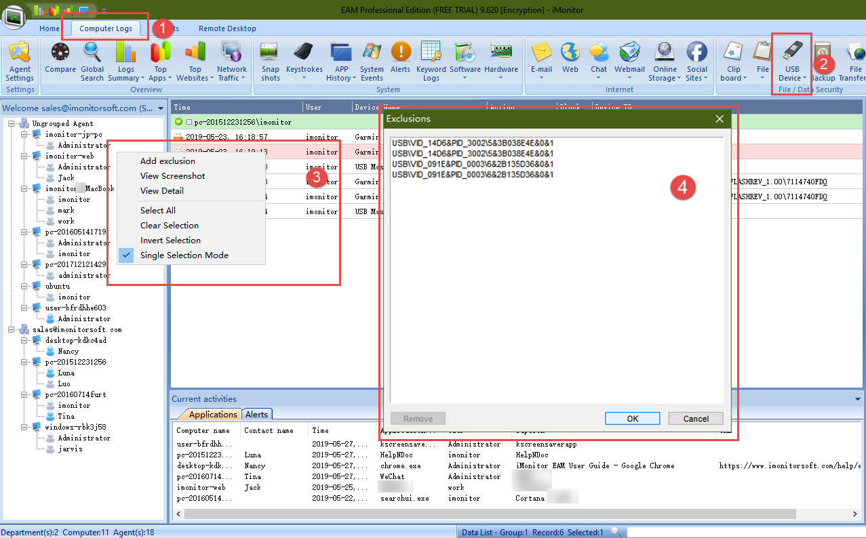The width and height of the screenshot is (866, 538).
Task: Open Keystrokes logs
Action: point(304,61)
